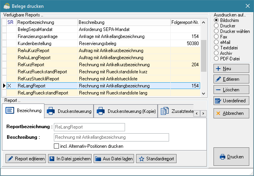Viewport: 254px width, 176px height.
Task: Click the Beschreibung column header
Action: click(124, 22)
